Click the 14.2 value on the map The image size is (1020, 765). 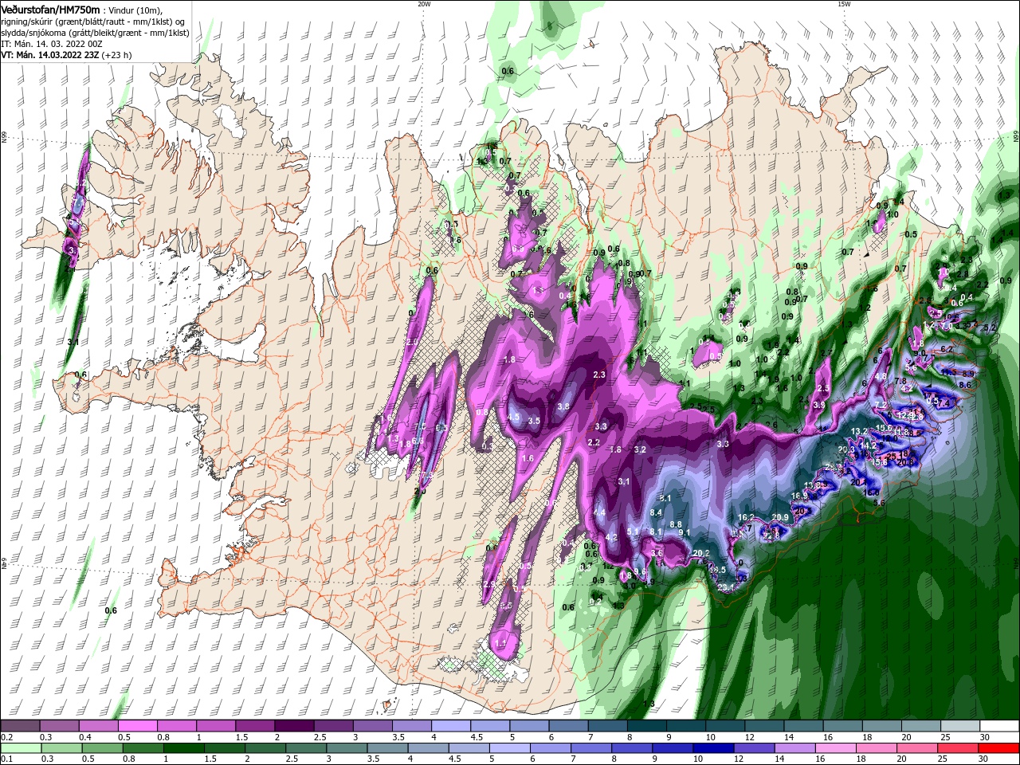tap(869, 445)
